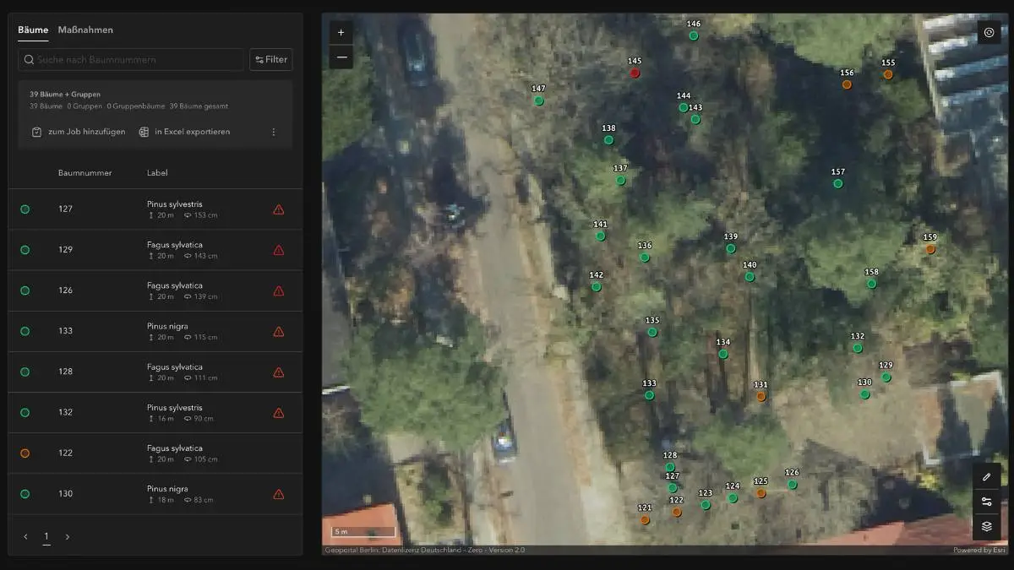Click zum Job hinzufügen
Image resolution: width=1014 pixels, height=570 pixels.
pos(79,132)
